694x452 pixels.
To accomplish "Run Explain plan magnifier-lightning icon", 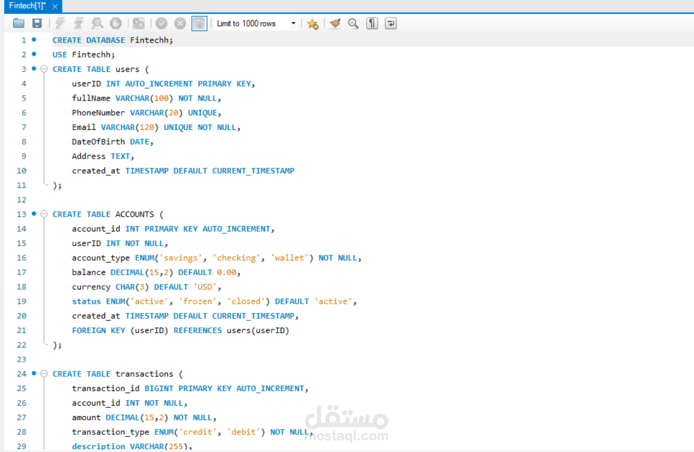I will [x=97, y=23].
